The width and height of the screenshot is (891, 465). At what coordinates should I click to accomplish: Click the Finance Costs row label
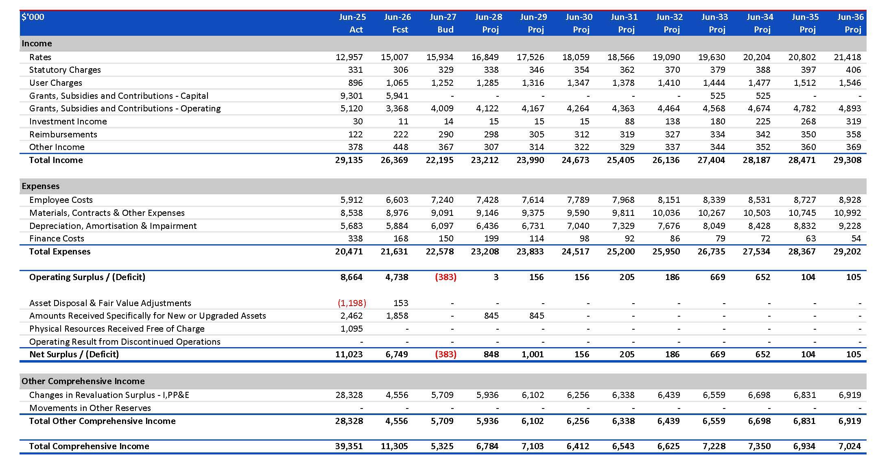(57, 239)
